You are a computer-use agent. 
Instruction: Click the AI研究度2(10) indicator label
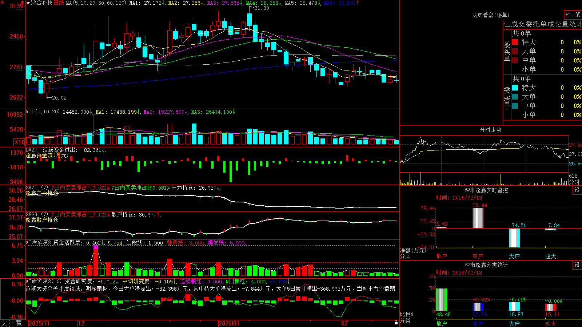point(44,281)
